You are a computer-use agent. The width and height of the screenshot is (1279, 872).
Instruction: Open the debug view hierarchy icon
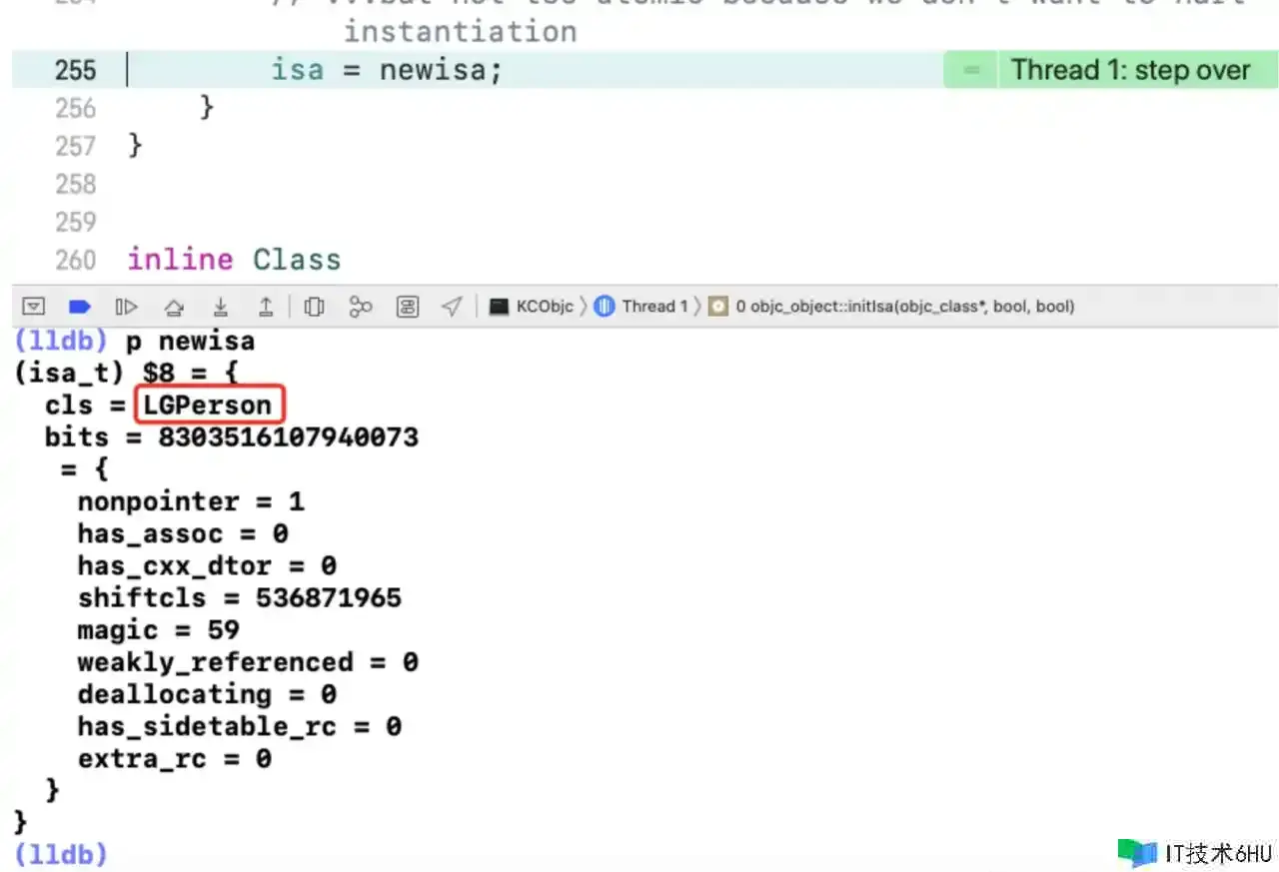pos(314,307)
